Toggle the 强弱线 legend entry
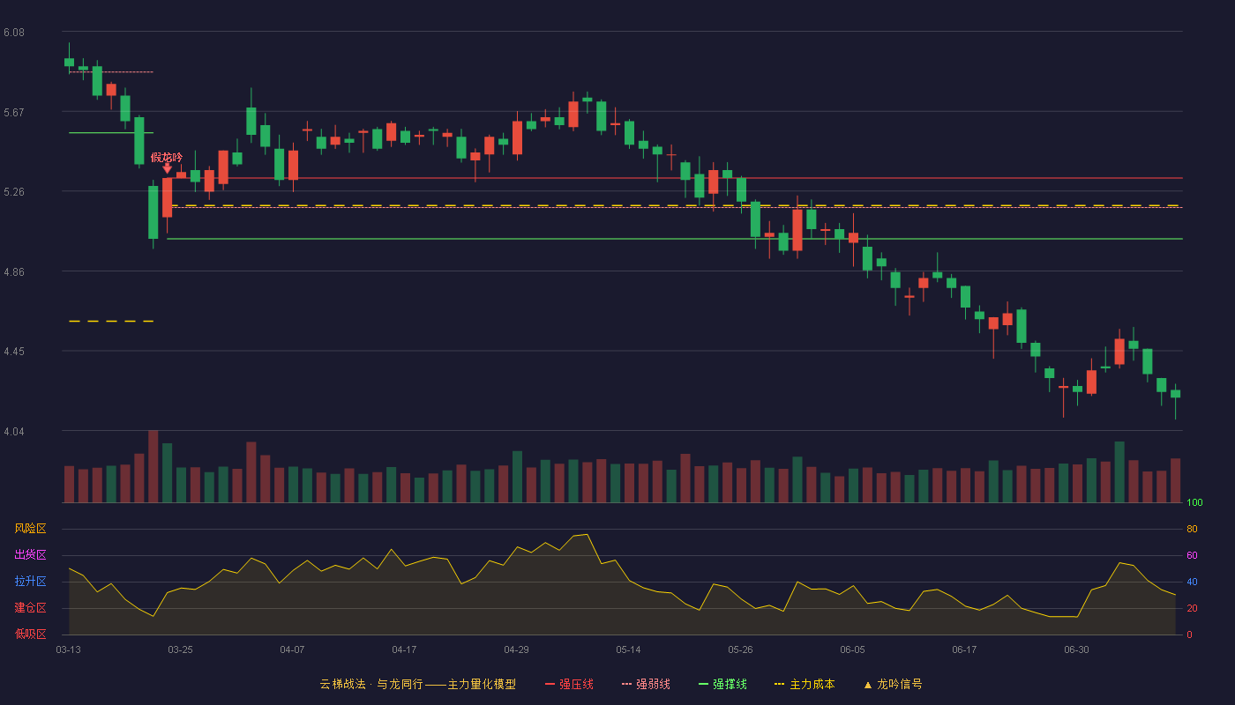1235x705 pixels. (646, 684)
